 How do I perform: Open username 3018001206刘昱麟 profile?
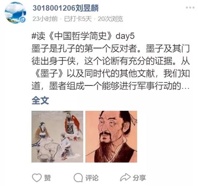[x=66, y=8]
